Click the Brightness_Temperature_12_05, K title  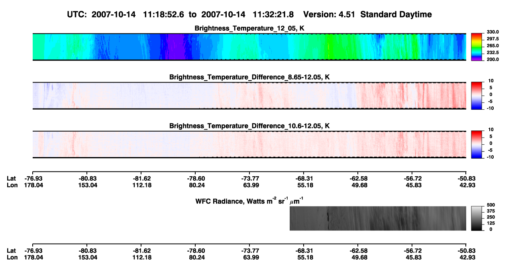click(x=249, y=28)
